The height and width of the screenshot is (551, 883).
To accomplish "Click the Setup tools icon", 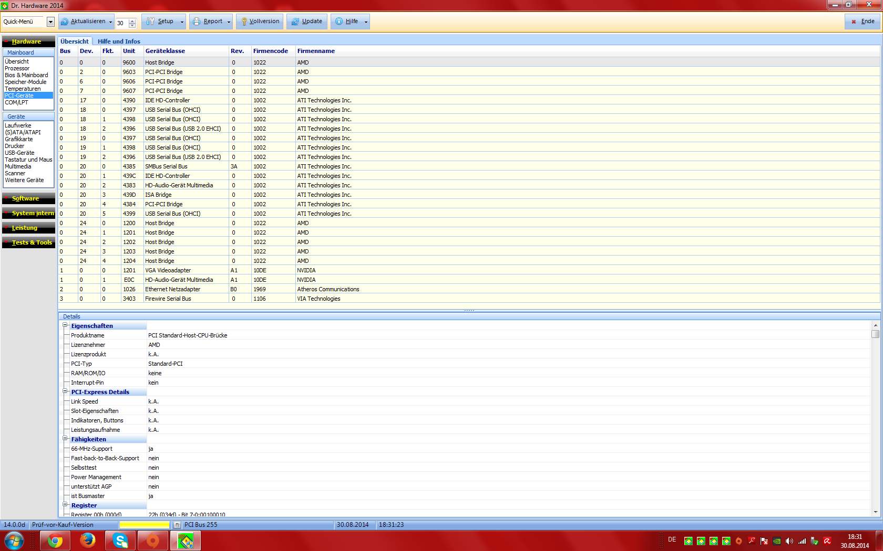I will (151, 22).
